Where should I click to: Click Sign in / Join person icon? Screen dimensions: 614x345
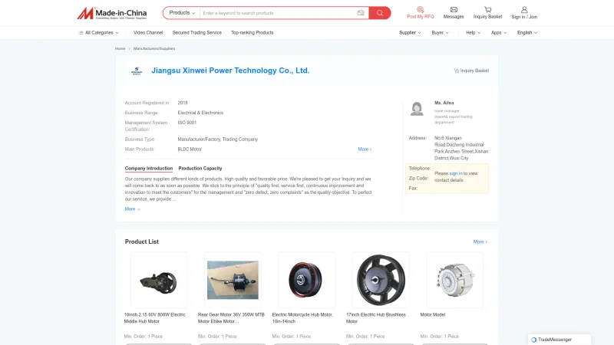(x=524, y=13)
